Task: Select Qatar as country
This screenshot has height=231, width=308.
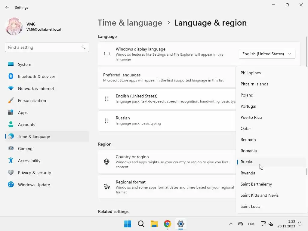Action: pos(271,128)
